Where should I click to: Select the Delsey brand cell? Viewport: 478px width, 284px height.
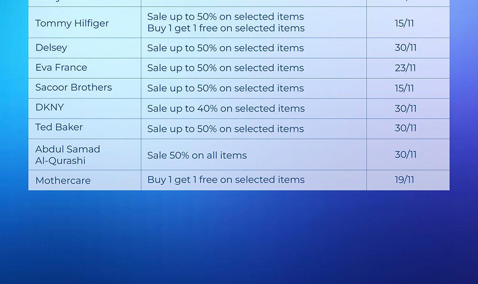coord(51,48)
